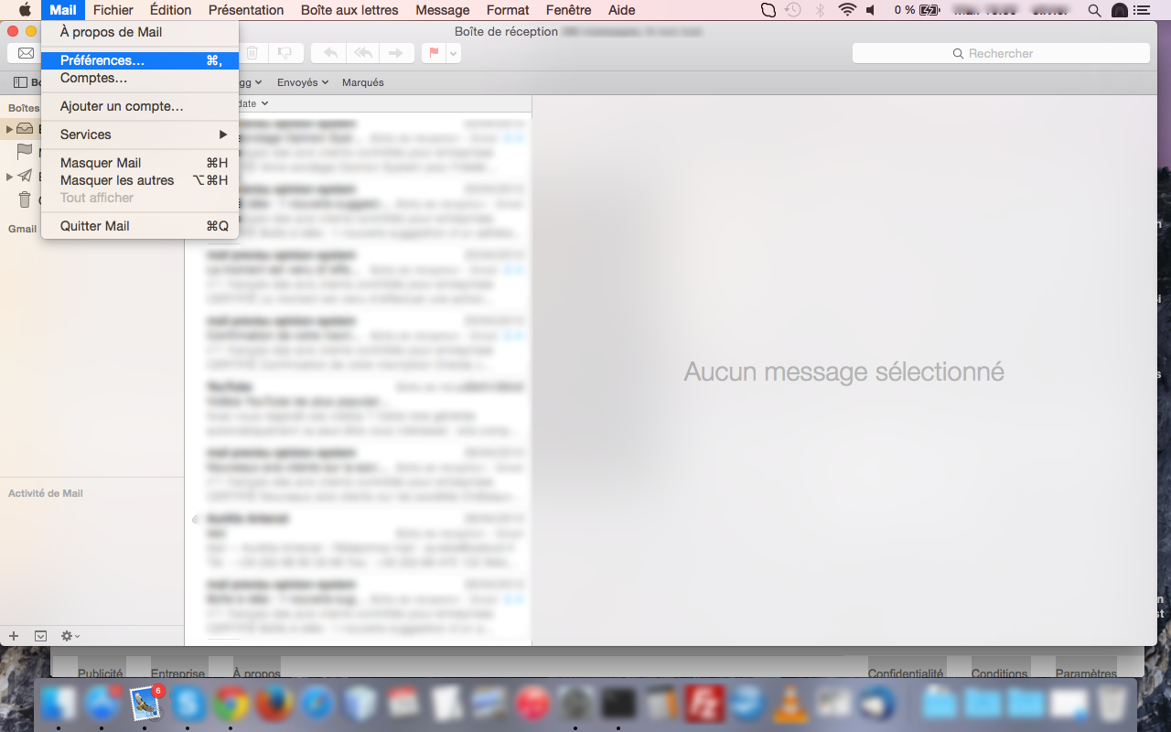Image resolution: width=1171 pixels, height=732 pixels.
Task: Click the Bluetooth status icon
Action: point(820,10)
